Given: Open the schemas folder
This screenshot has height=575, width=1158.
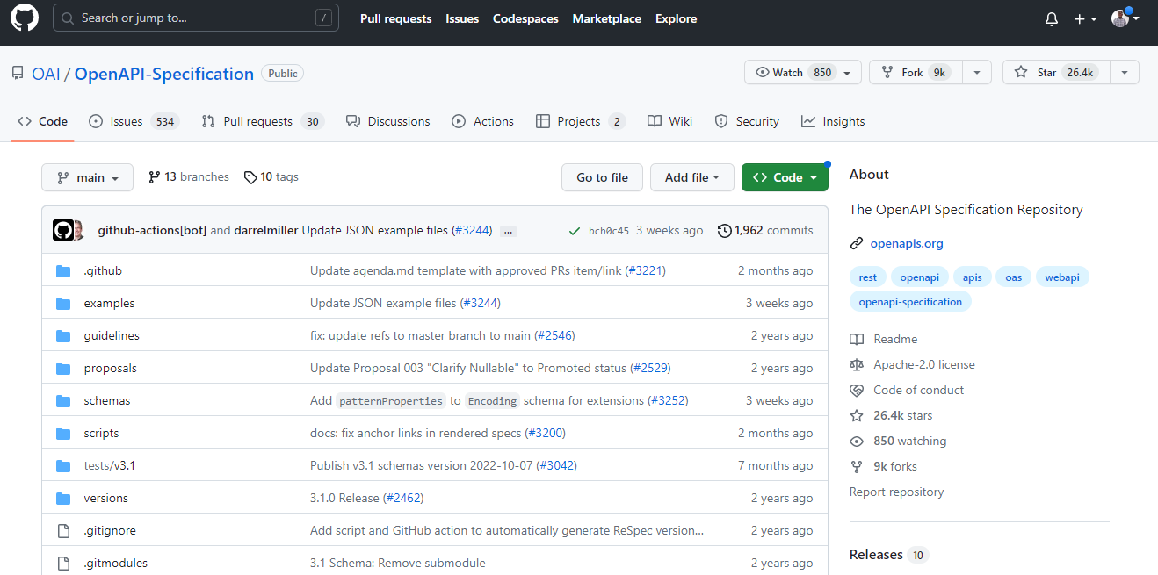Looking at the screenshot, I should tap(106, 400).
